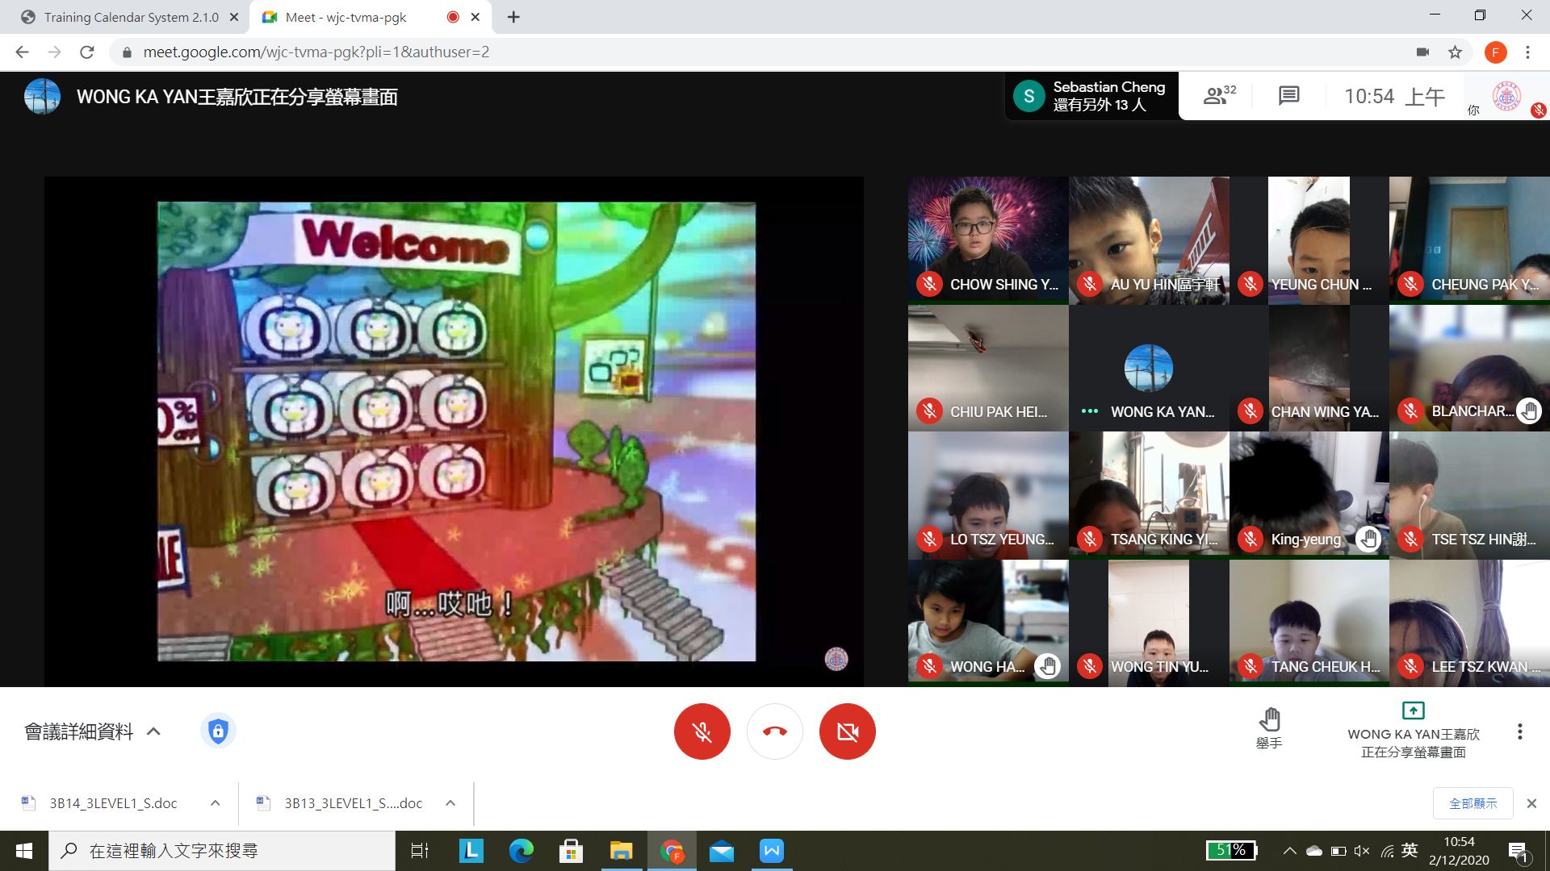Go back to previous page
1550x871 pixels.
click(x=22, y=52)
